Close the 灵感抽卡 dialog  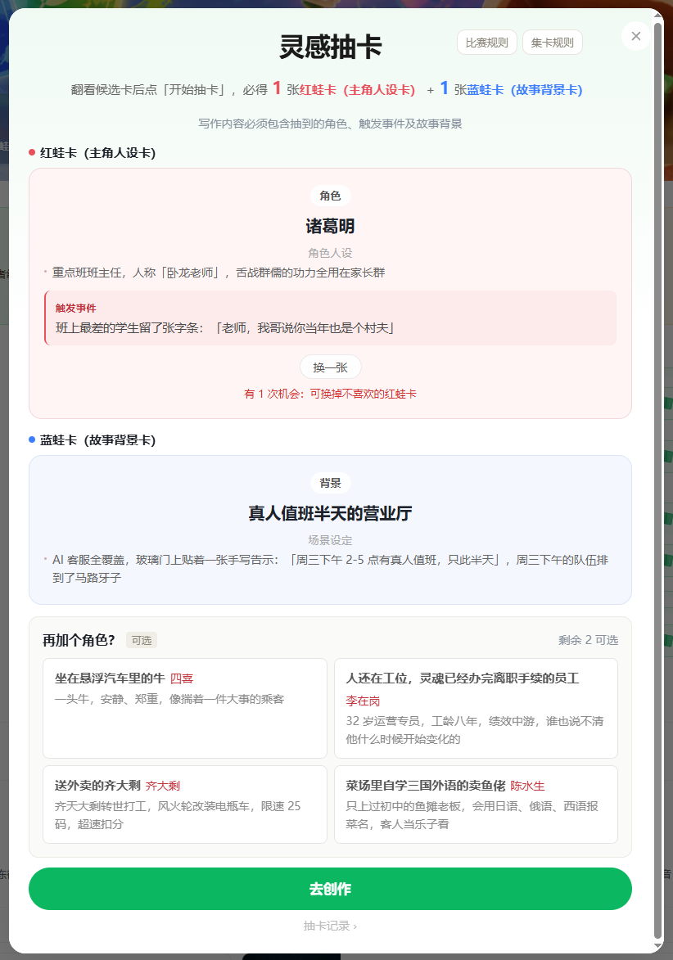pos(635,36)
